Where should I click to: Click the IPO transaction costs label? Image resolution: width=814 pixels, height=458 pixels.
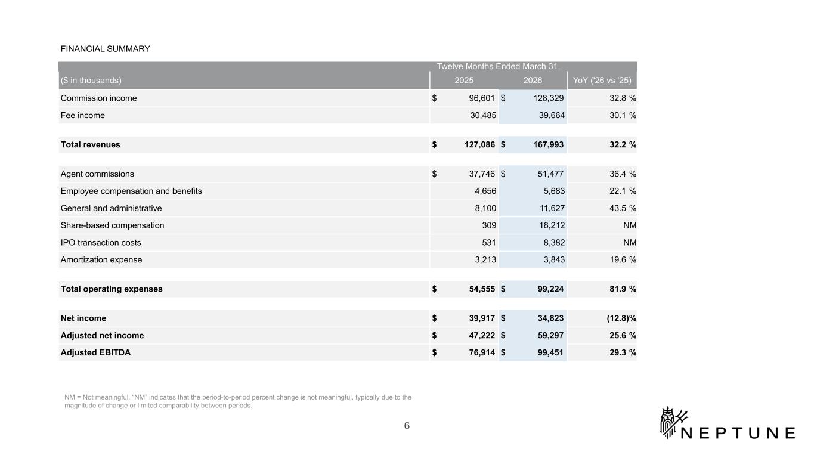[101, 243]
